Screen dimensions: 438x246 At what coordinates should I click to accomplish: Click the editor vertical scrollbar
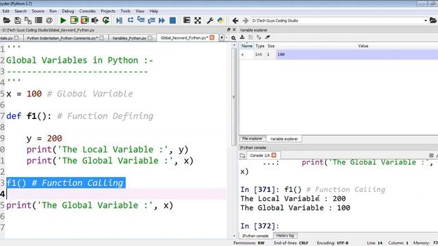[x=234, y=96]
